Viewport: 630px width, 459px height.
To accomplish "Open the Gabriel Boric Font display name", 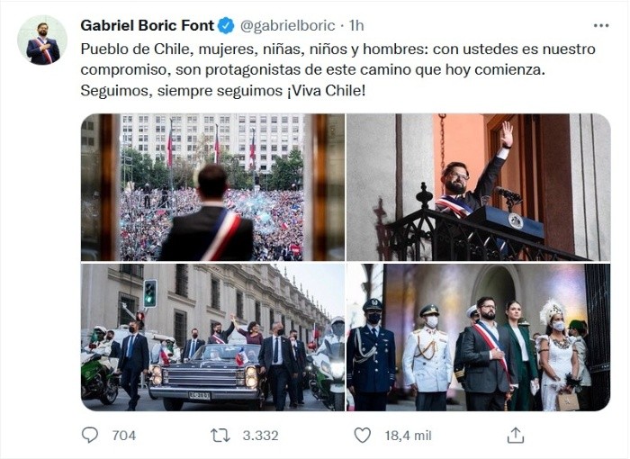I will [x=147, y=26].
